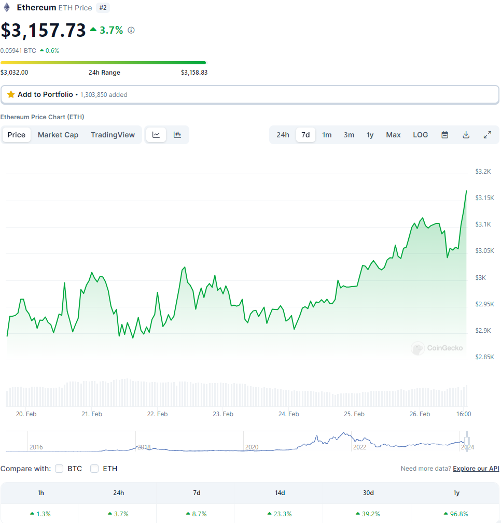
Task: Click the 23.3% value under 14d
Action: coord(280,514)
